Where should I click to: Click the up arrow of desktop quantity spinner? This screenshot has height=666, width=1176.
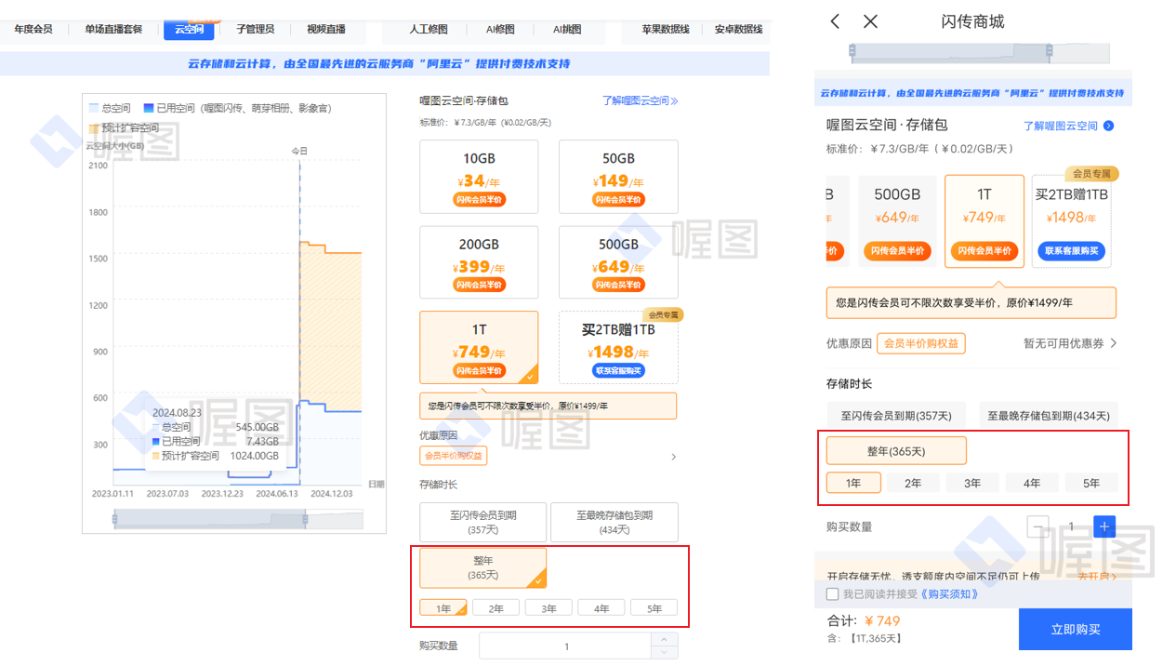click(x=663, y=639)
